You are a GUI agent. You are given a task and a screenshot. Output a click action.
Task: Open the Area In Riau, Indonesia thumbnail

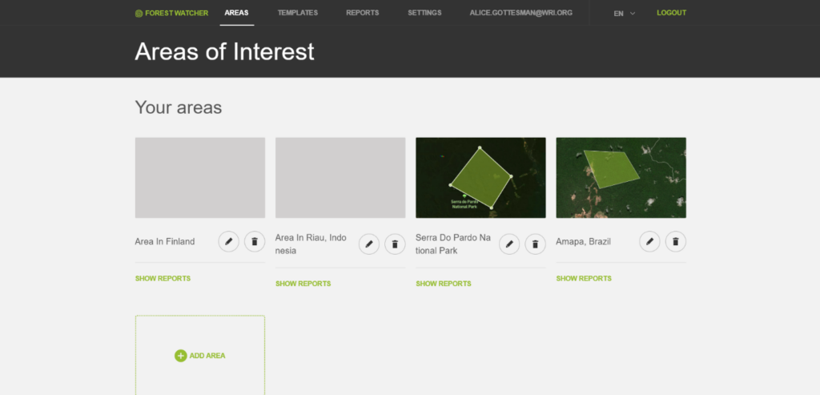pyautogui.click(x=340, y=178)
